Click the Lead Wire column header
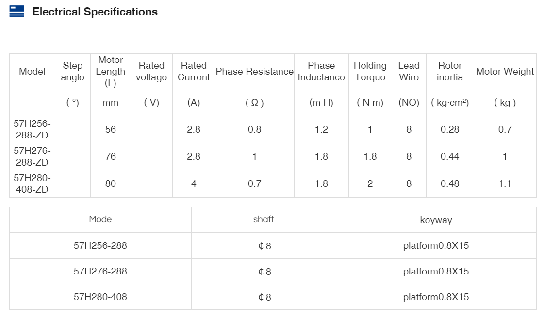 pos(409,72)
